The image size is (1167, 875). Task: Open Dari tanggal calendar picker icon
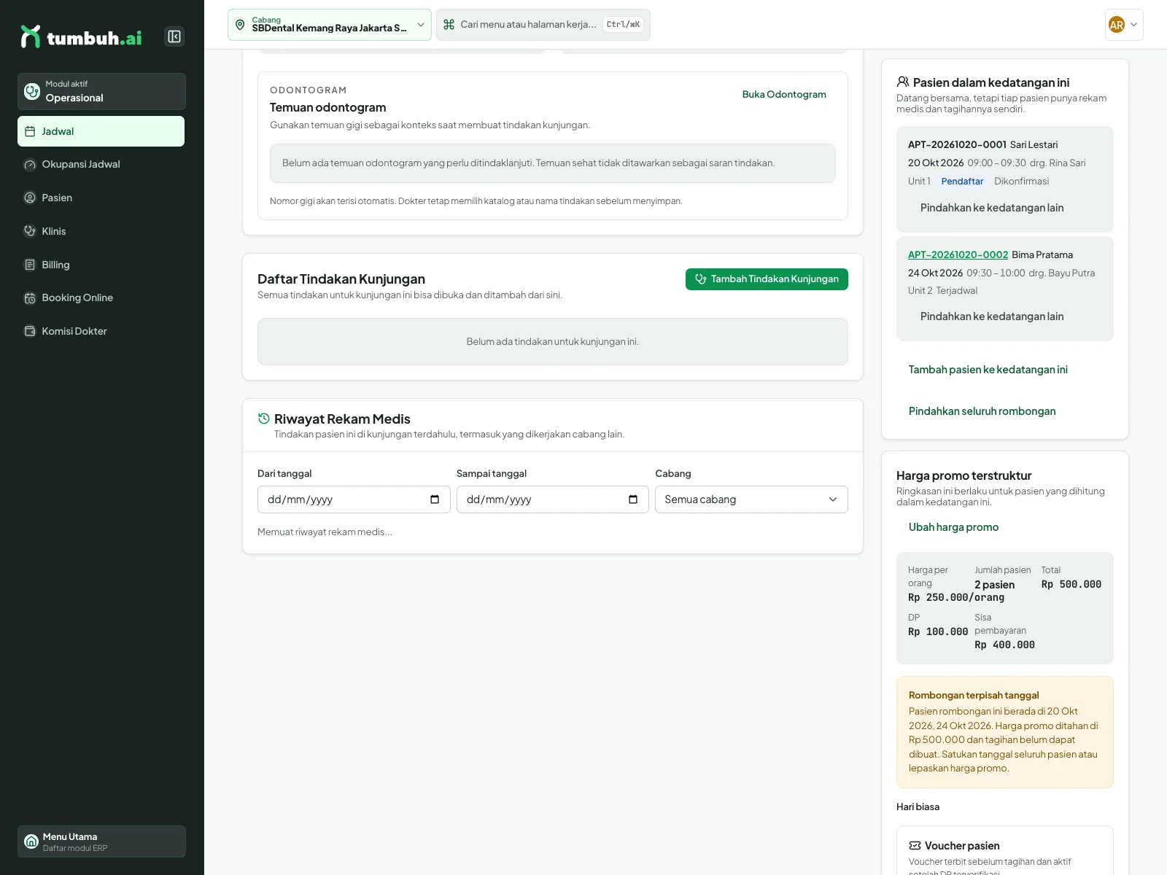[435, 499]
